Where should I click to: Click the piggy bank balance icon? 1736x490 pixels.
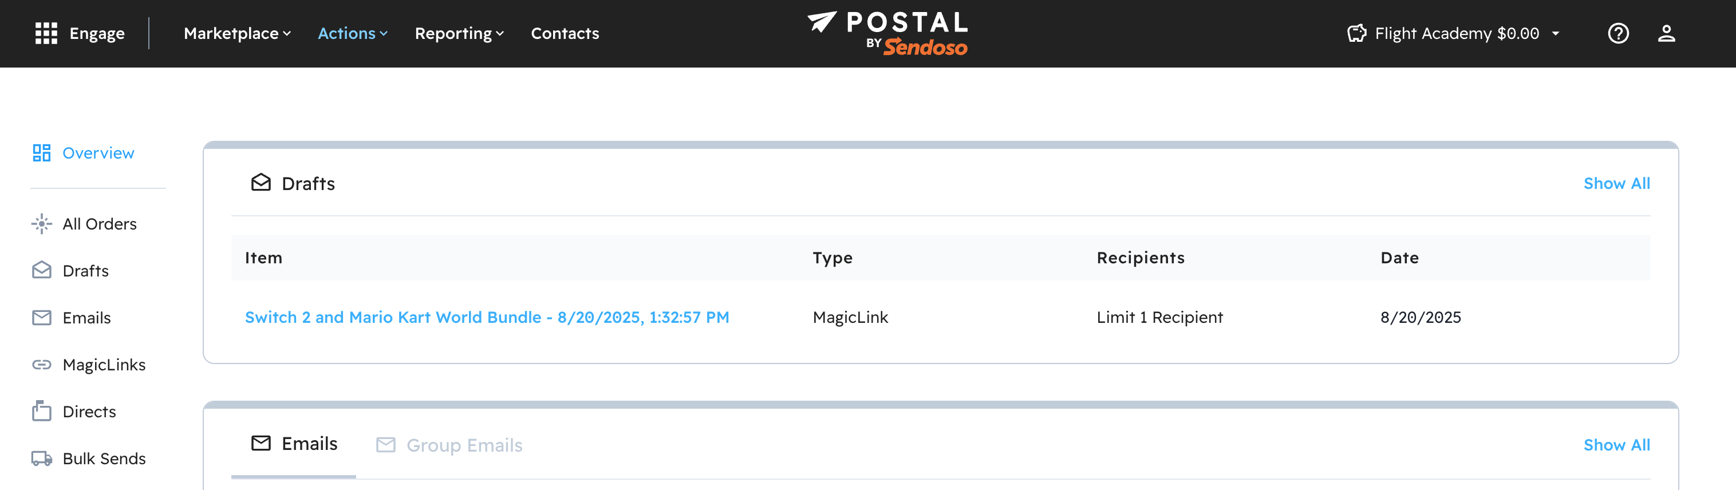click(x=1356, y=34)
